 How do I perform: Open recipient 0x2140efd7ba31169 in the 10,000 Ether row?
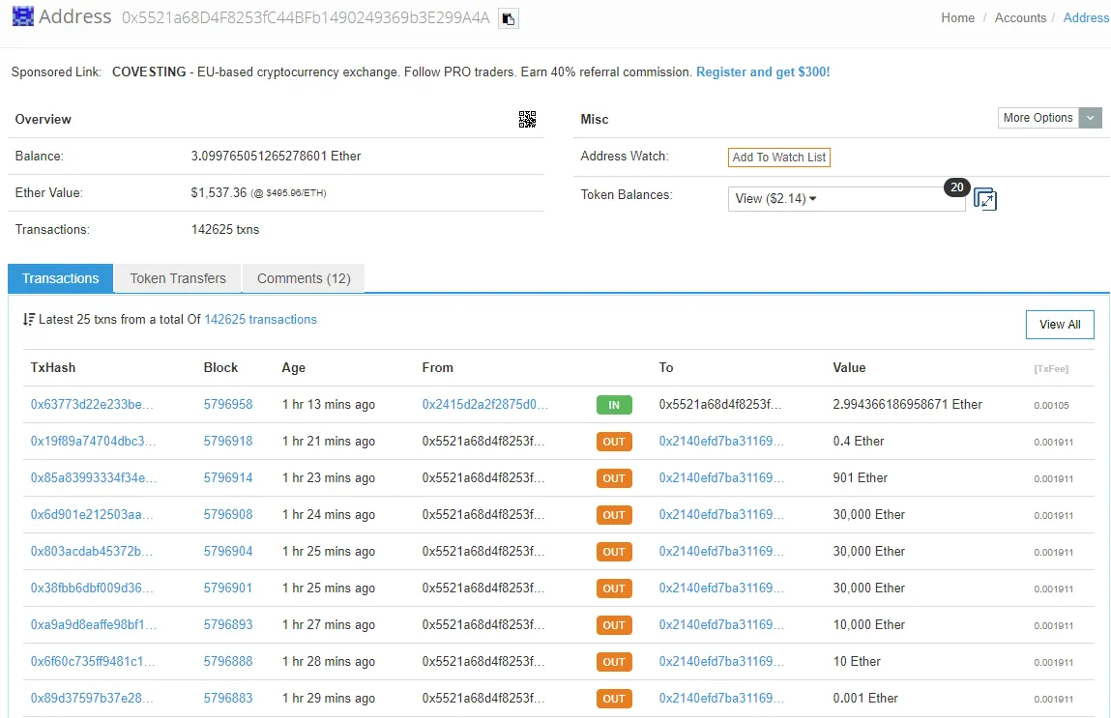(721, 625)
